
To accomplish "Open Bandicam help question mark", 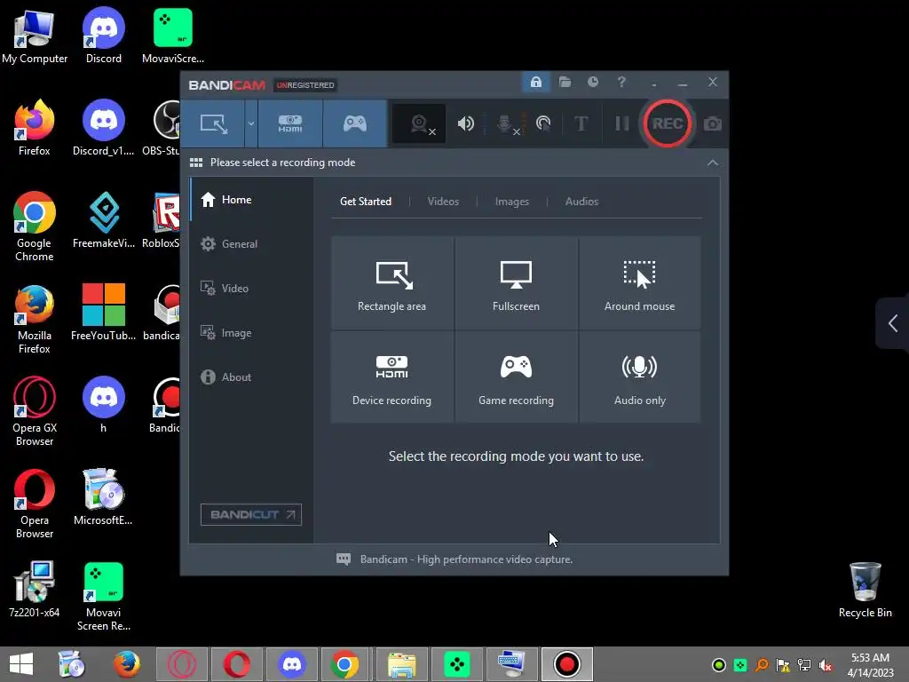I will click(x=621, y=83).
